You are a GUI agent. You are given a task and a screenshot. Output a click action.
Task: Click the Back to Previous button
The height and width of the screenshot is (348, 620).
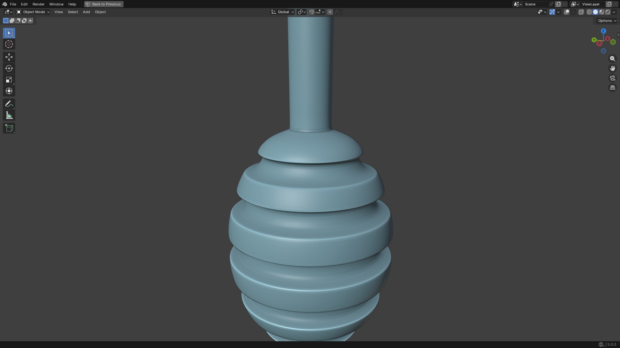104,4
